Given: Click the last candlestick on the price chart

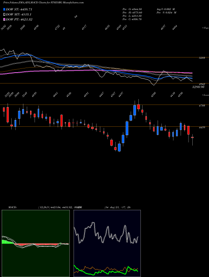Looking at the screenshot, I should tap(192, 137).
